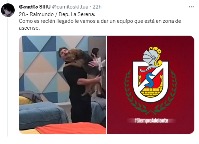Open the Deportes La Serena crest image

pyautogui.click(x=150, y=85)
